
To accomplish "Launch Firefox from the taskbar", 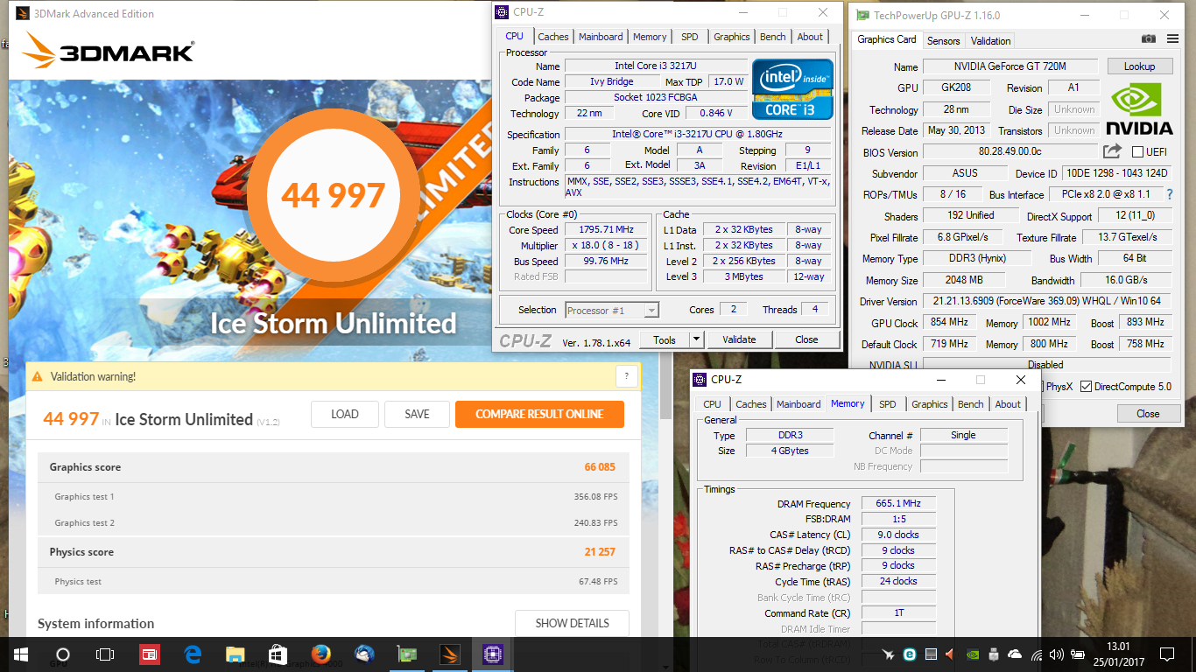I will [x=321, y=654].
